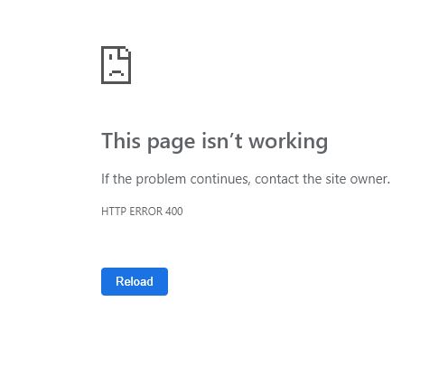Click the blue Reload button
This screenshot has width=448, height=377.
[x=135, y=281]
